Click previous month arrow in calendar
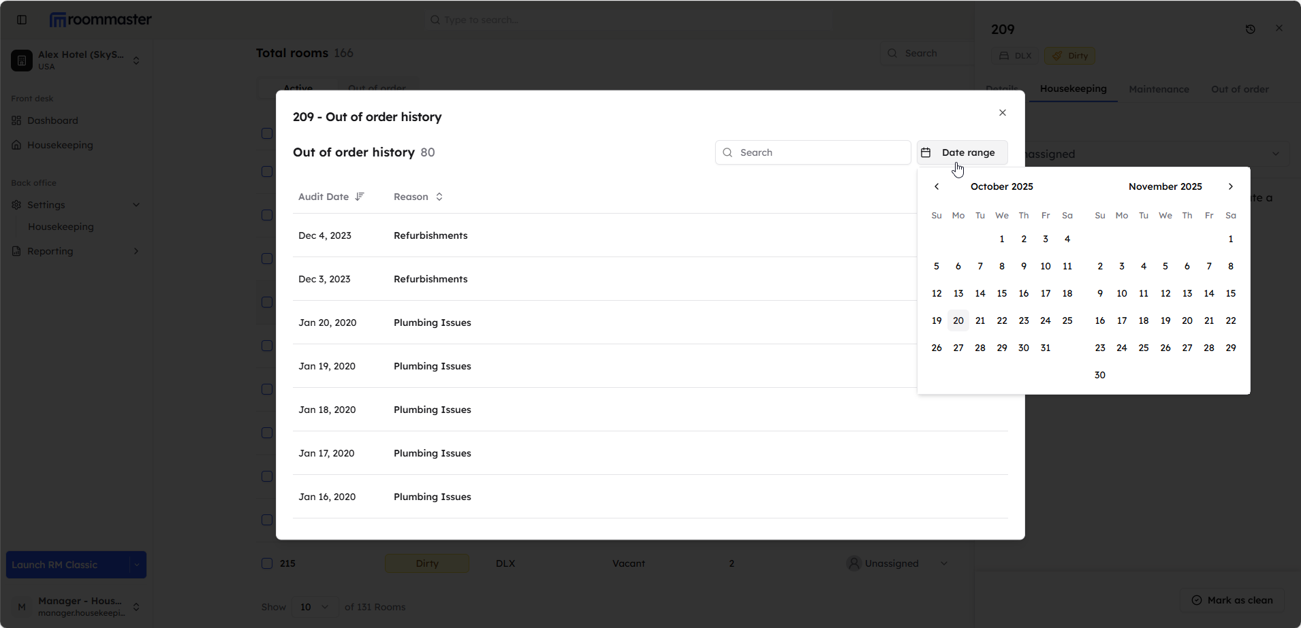 (937, 186)
